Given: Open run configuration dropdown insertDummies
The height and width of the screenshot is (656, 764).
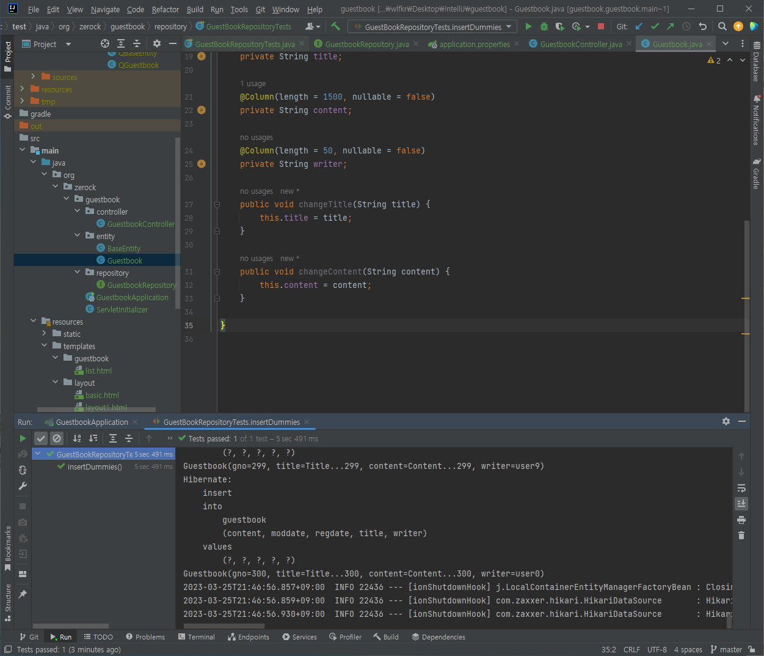Looking at the screenshot, I should click(x=432, y=27).
